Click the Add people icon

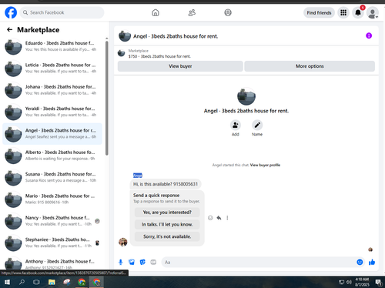pos(236,126)
